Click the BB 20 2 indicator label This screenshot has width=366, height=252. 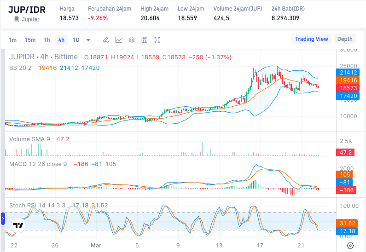[21, 68]
